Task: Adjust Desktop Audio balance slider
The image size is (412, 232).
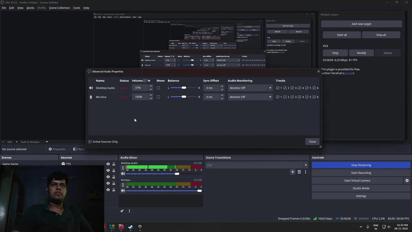Action: coord(183,88)
